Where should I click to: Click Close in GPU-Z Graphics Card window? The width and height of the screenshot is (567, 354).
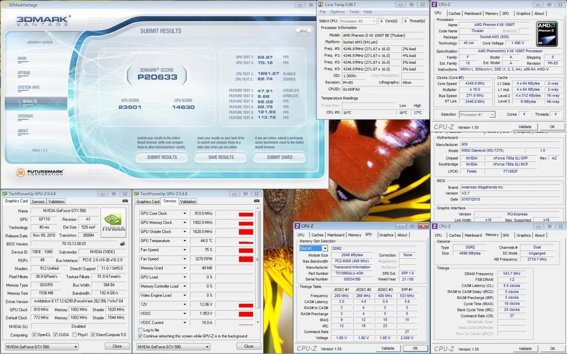click(x=117, y=346)
